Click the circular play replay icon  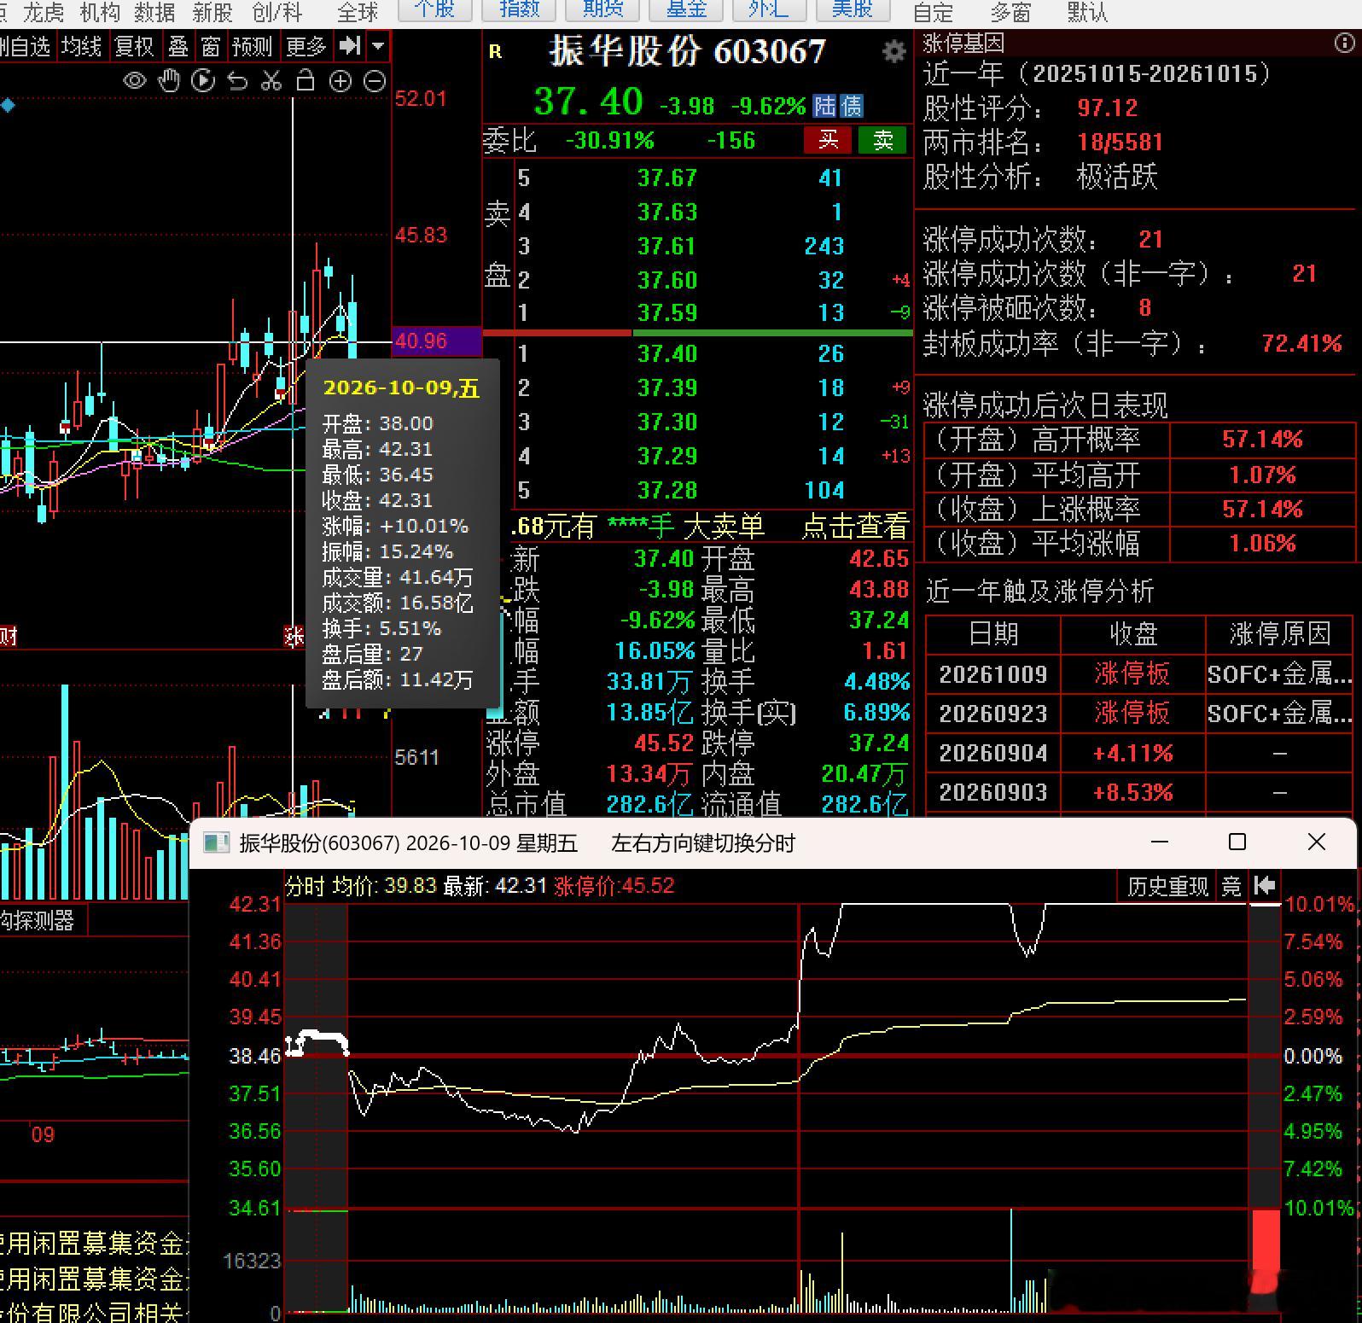click(203, 81)
